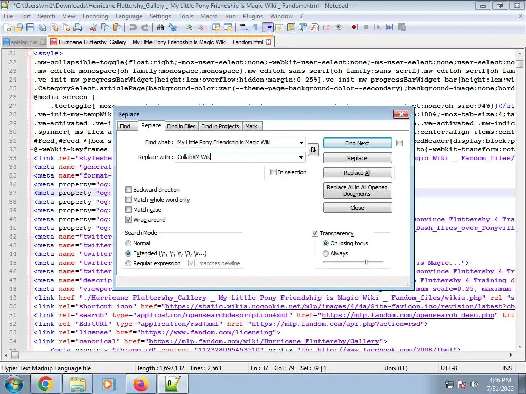Undo the last change with the toolbar arrow
Screen dimensions: 526x394
click(x=133, y=28)
